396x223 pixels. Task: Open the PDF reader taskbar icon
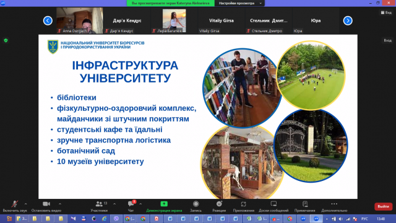(157, 219)
